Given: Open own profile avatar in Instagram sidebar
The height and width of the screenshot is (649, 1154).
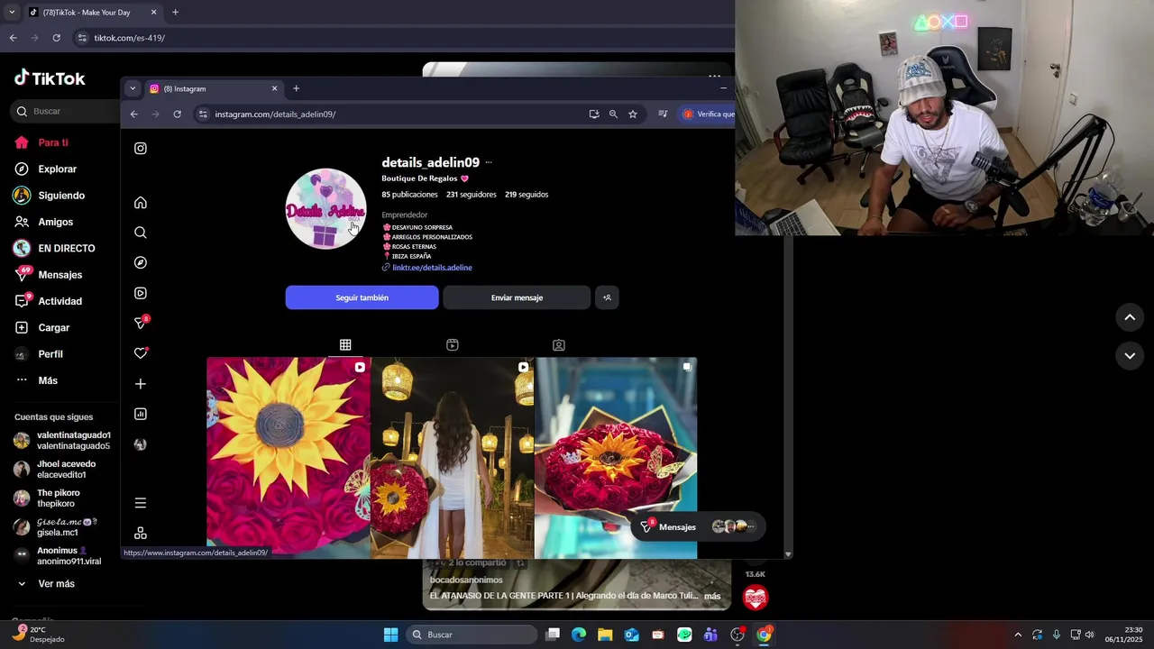Looking at the screenshot, I should coord(141,444).
